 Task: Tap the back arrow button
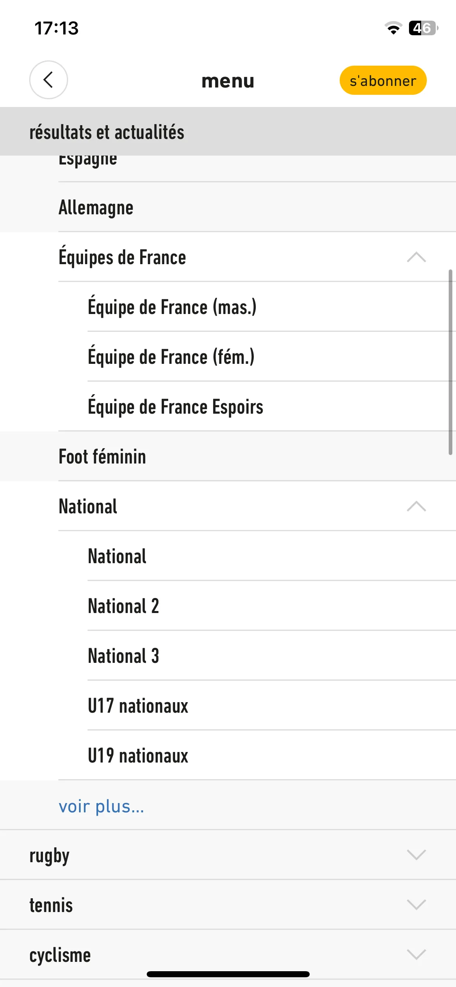(x=49, y=80)
